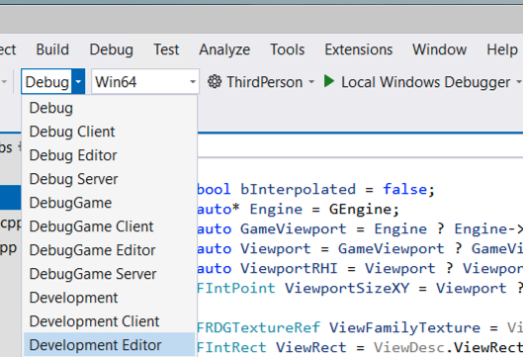The image size is (523, 357).
Task: Click 'ViewportRHI' variable in the code
Action: pos(289,269)
